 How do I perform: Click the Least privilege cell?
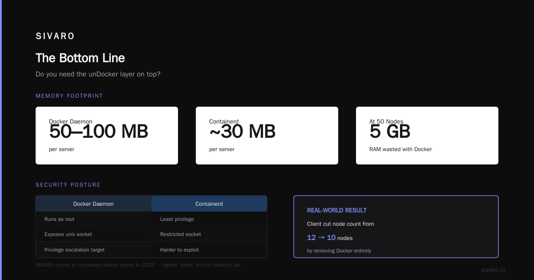tap(209, 219)
